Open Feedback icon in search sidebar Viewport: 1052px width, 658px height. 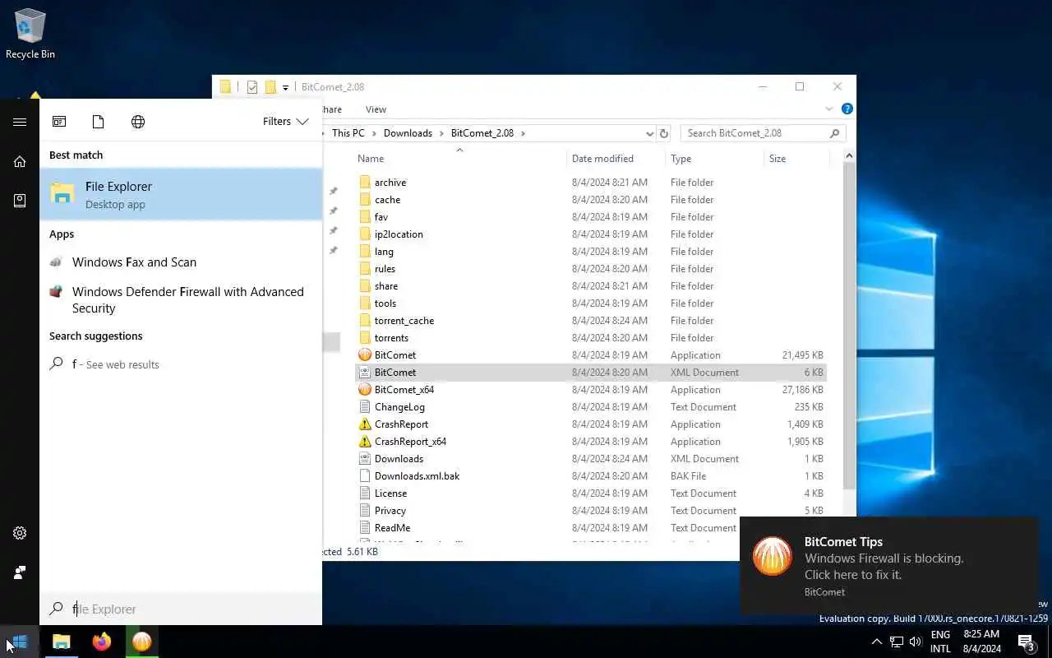click(x=20, y=572)
